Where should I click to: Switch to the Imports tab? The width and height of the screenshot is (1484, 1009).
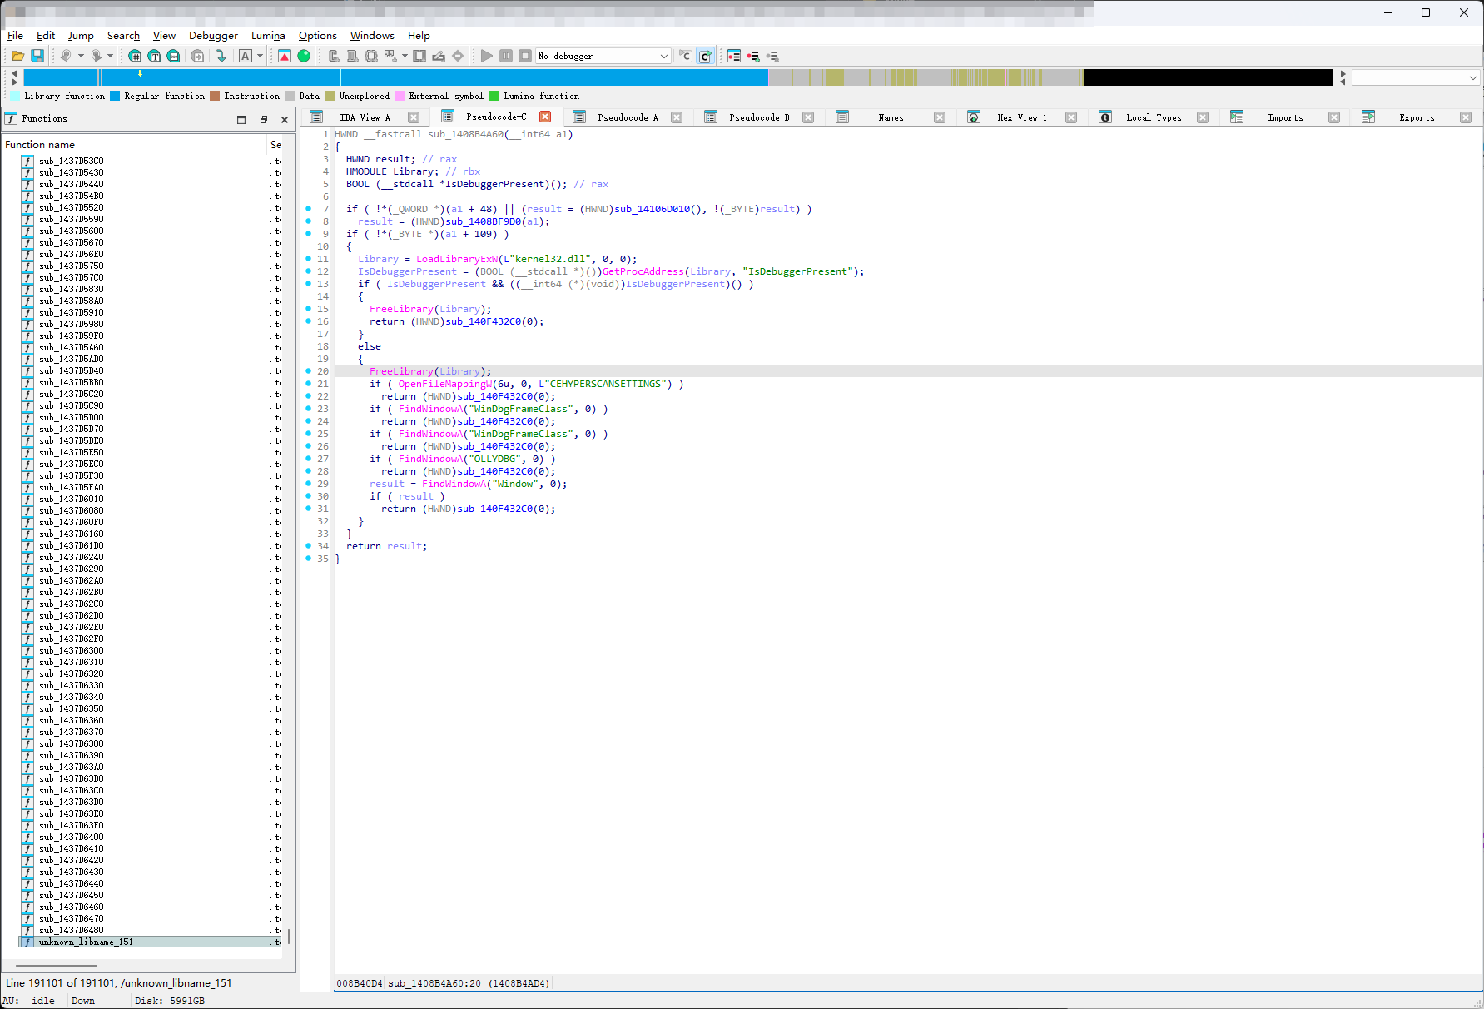pos(1285,117)
